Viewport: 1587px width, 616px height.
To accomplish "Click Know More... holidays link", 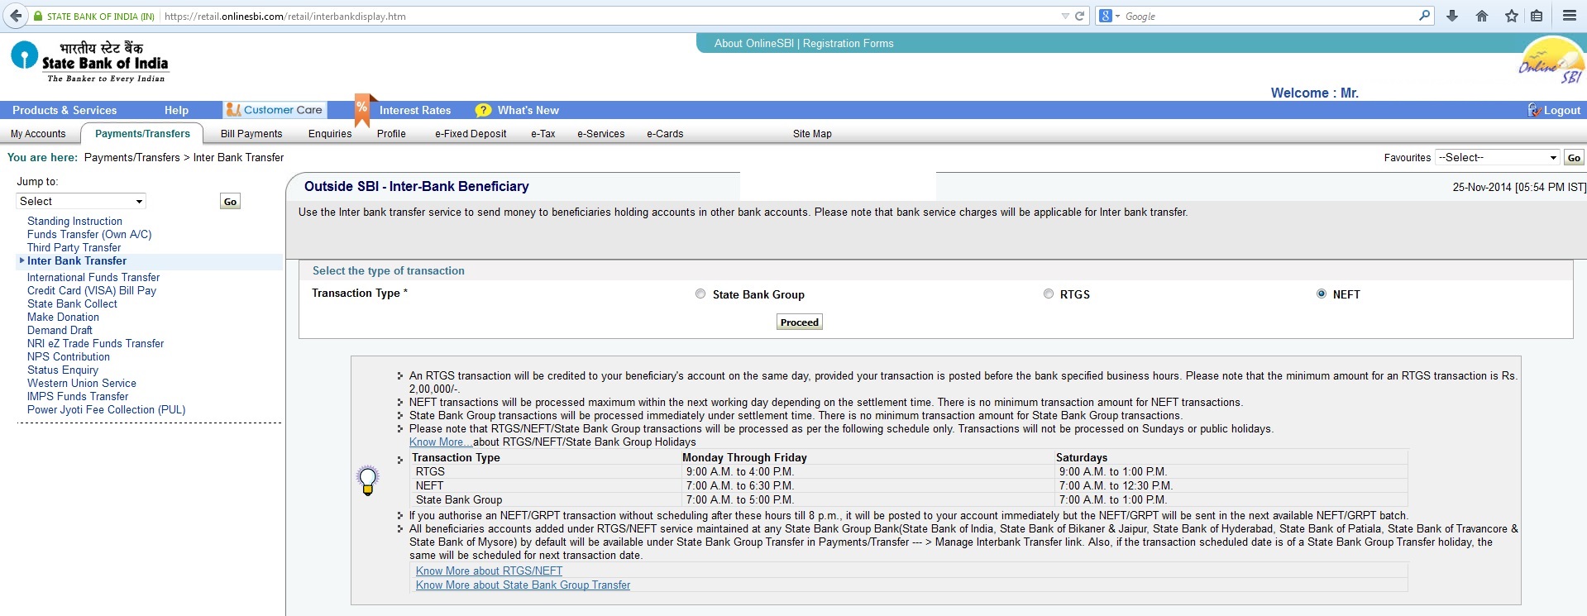I will pos(439,442).
